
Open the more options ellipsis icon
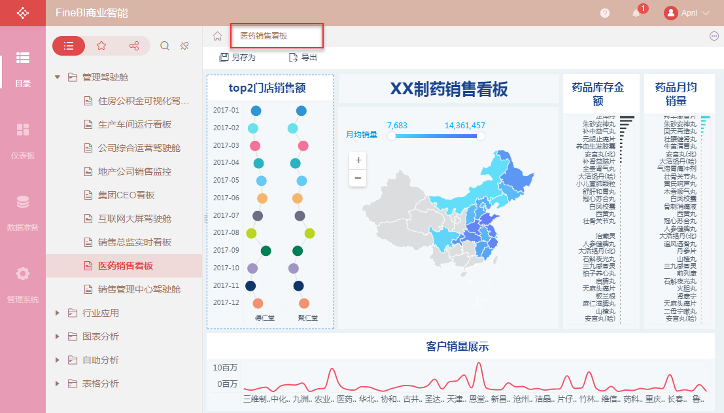[714, 36]
